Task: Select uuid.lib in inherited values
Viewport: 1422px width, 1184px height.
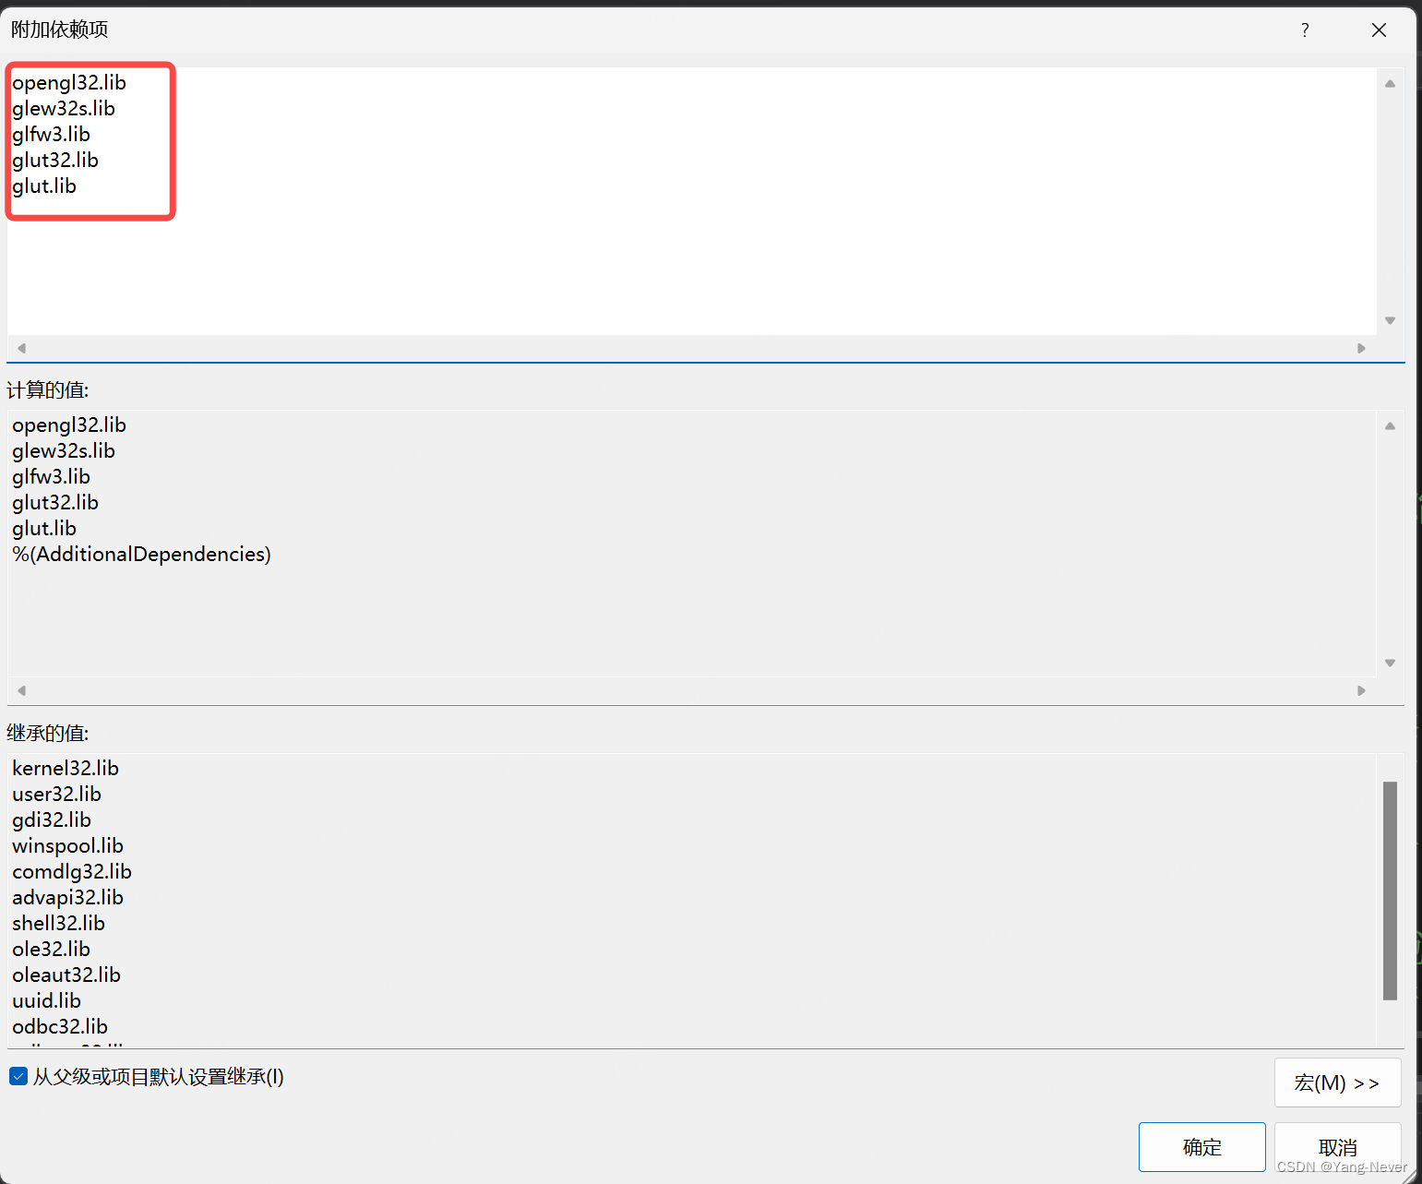Action: [x=46, y=1001]
